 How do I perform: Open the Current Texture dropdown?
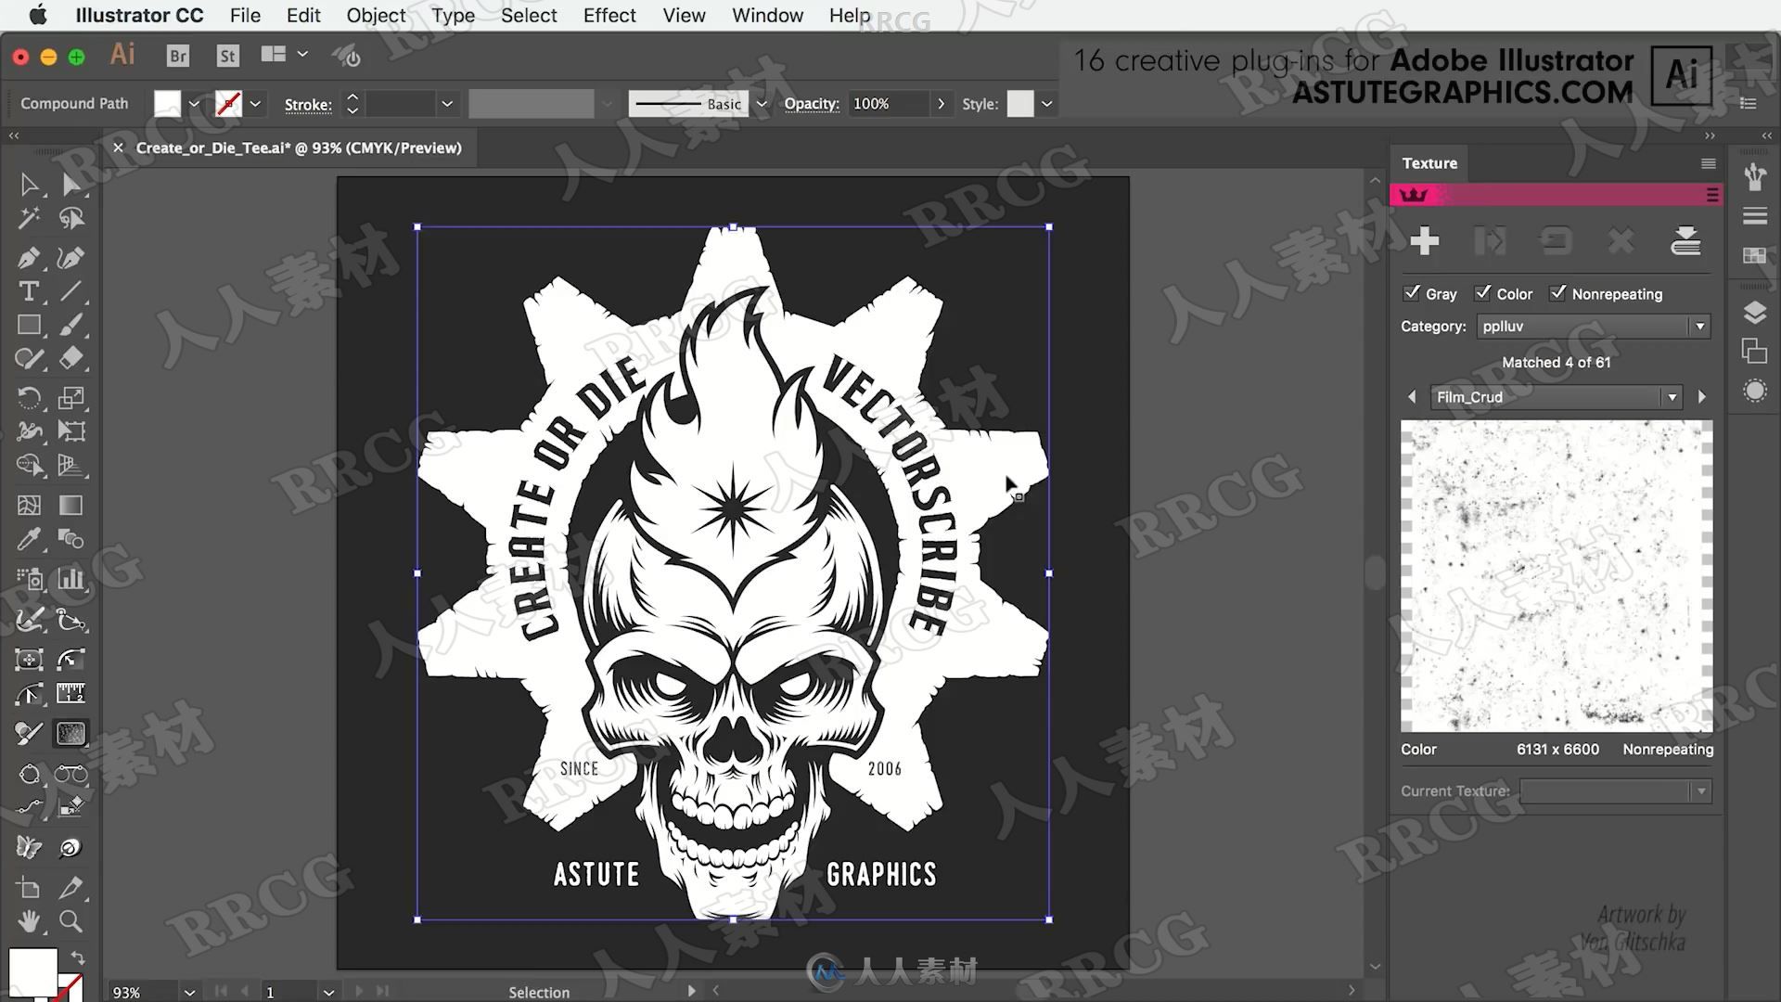[x=1615, y=791]
